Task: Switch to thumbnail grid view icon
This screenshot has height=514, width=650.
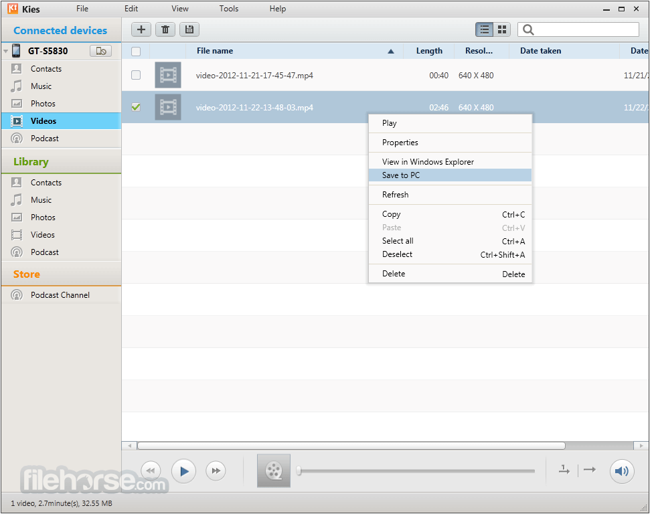Action: pyautogui.click(x=502, y=29)
